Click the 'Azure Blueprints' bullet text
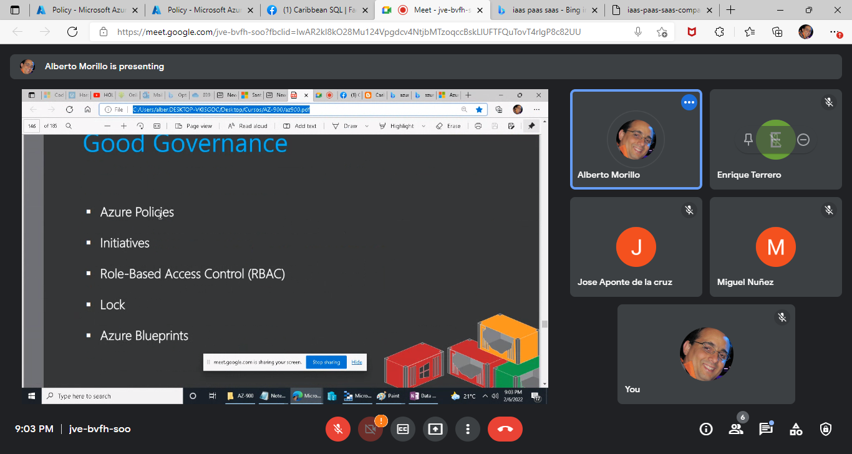The image size is (852, 454). coord(144,336)
